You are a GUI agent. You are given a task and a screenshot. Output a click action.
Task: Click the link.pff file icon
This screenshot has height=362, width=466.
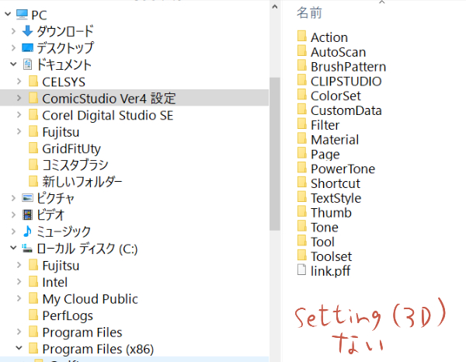302,270
